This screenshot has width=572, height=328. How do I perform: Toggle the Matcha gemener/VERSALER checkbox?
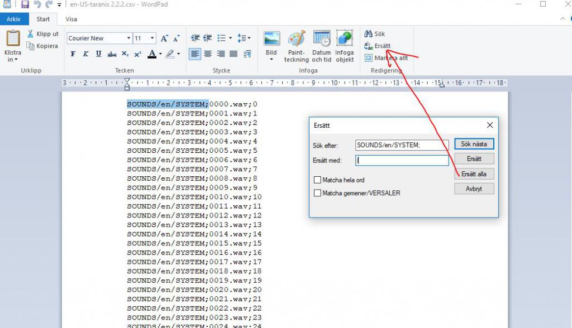[318, 193]
